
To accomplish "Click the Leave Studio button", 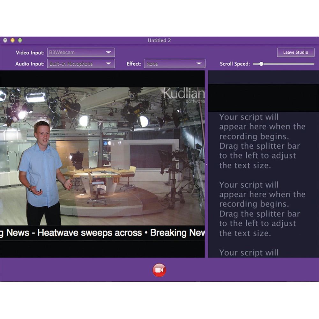I will coord(295,52).
